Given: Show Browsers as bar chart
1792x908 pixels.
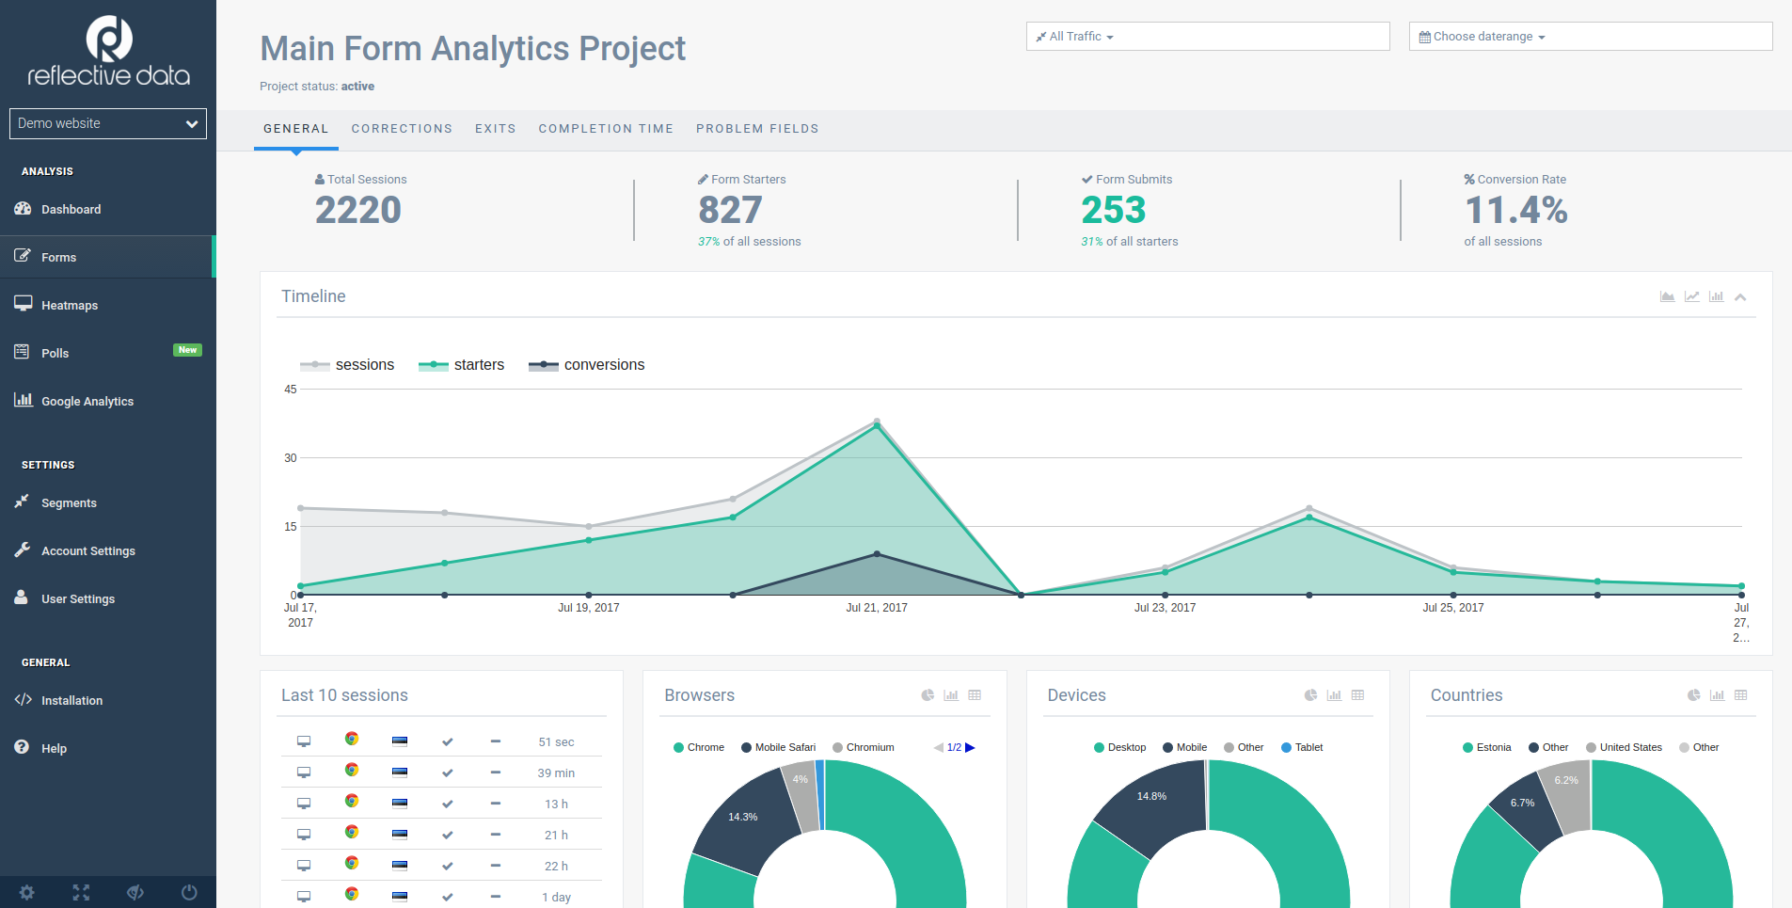Looking at the screenshot, I should pos(951,695).
